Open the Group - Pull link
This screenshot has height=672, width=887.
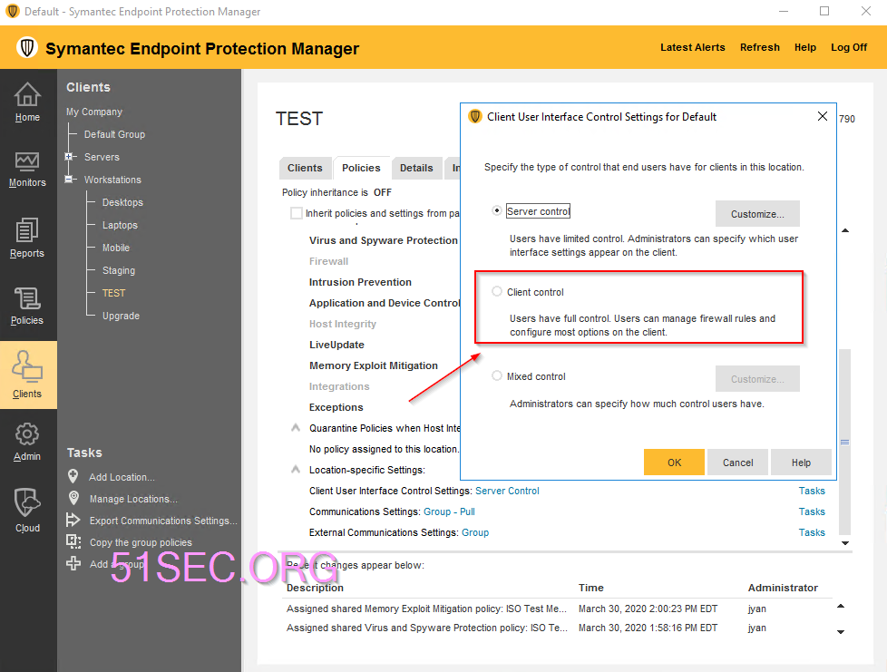pos(449,511)
